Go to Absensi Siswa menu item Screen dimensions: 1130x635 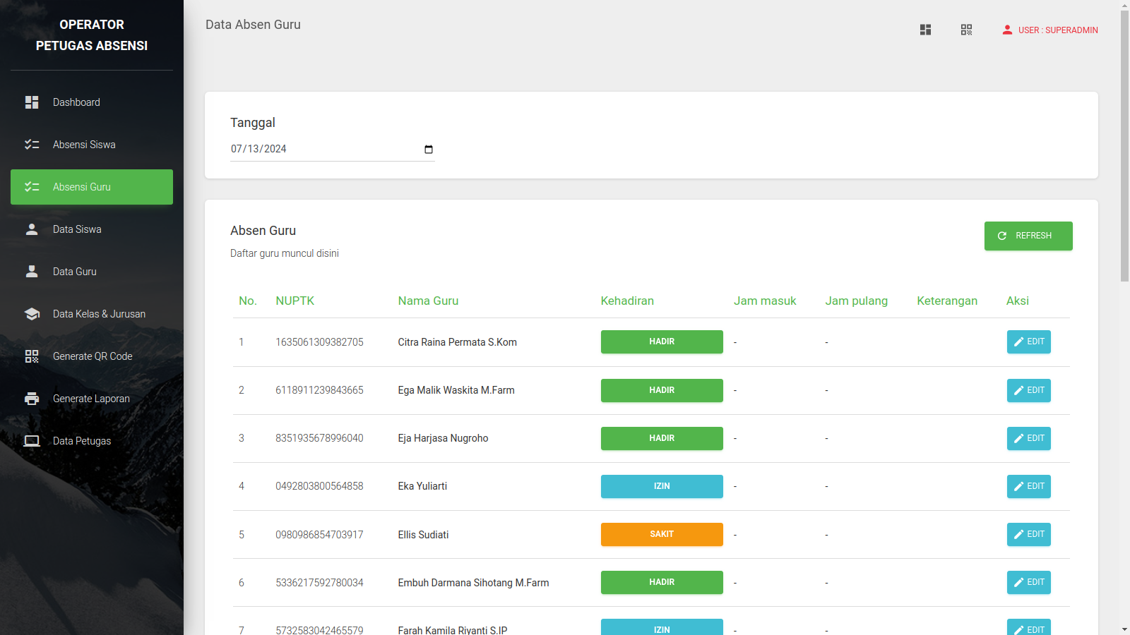coord(84,145)
